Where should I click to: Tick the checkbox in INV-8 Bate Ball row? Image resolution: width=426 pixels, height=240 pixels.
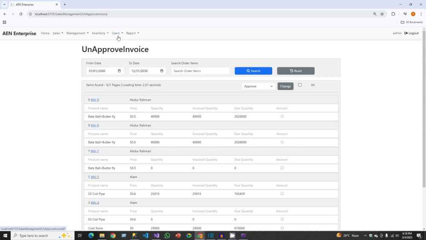[282, 142]
